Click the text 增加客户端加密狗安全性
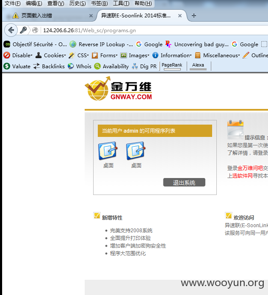The image size is (268, 295). point(138,246)
